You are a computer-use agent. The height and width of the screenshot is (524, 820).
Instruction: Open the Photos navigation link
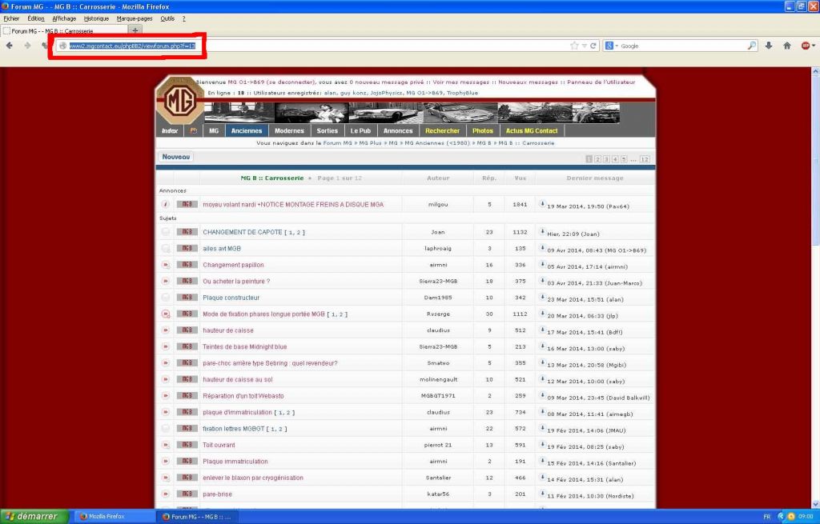[x=483, y=130]
